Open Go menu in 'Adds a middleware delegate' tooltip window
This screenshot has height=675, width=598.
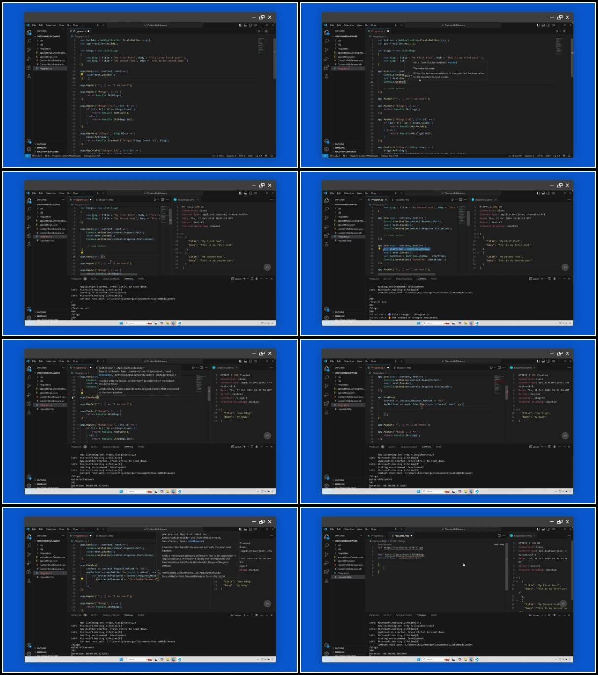click(68, 529)
